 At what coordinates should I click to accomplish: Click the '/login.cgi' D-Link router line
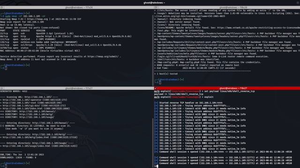click(211, 56)
